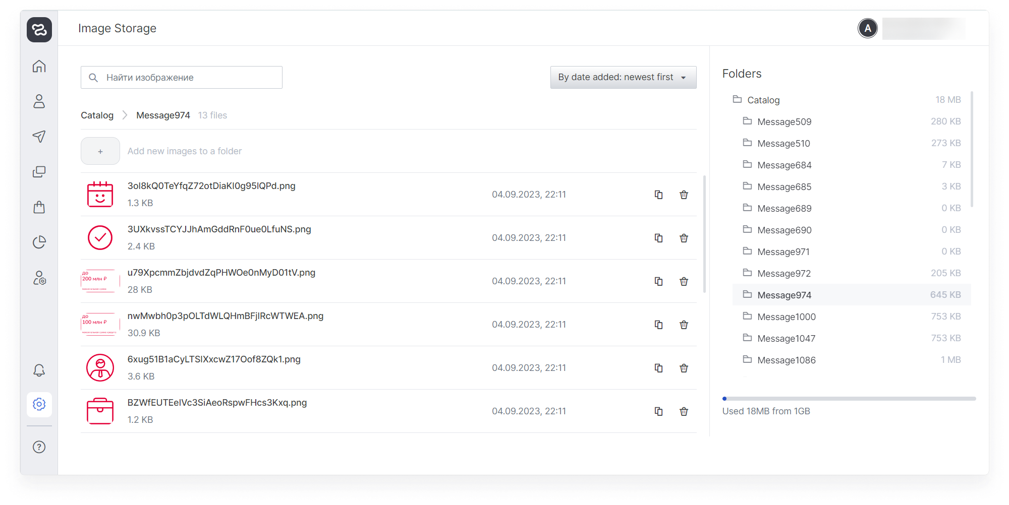1009x505 pixels.
Task: Select the Message509 folder
Action: [784, 122]
